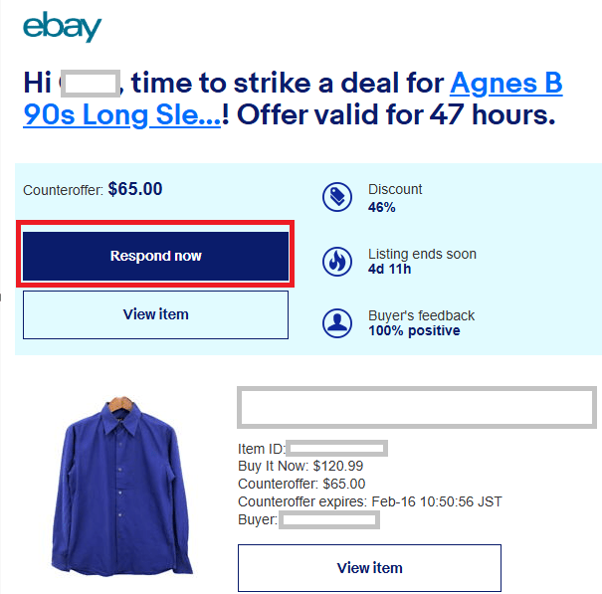Viewport: 602px width, 594px height.
Task: Click the Buy It Now $120.99 line
Action: coord(301,466)
